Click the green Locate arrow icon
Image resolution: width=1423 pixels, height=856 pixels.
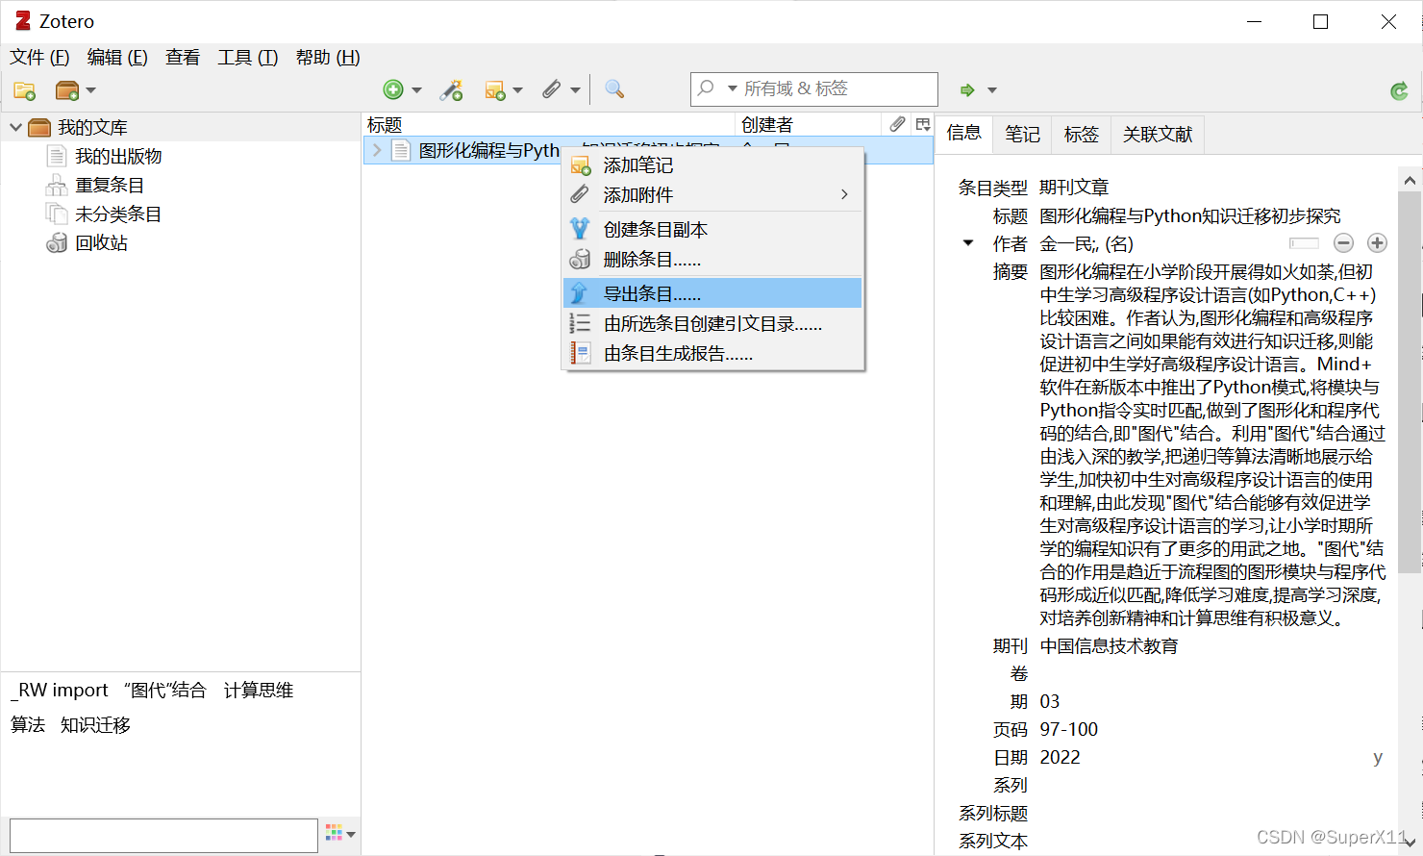tap(967, 90)
